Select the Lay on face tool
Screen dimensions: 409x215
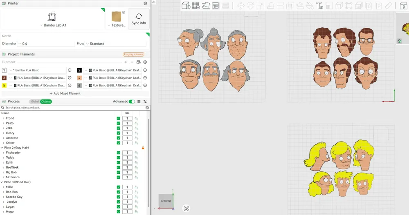(270, 5)
